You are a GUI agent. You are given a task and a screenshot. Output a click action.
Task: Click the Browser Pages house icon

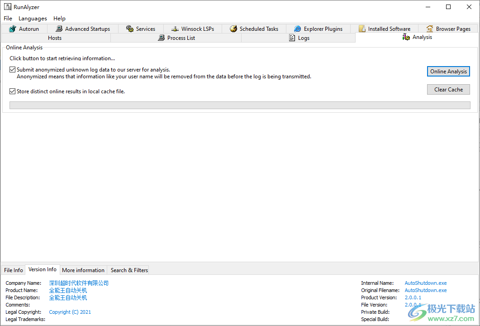[x=430, y=29]
